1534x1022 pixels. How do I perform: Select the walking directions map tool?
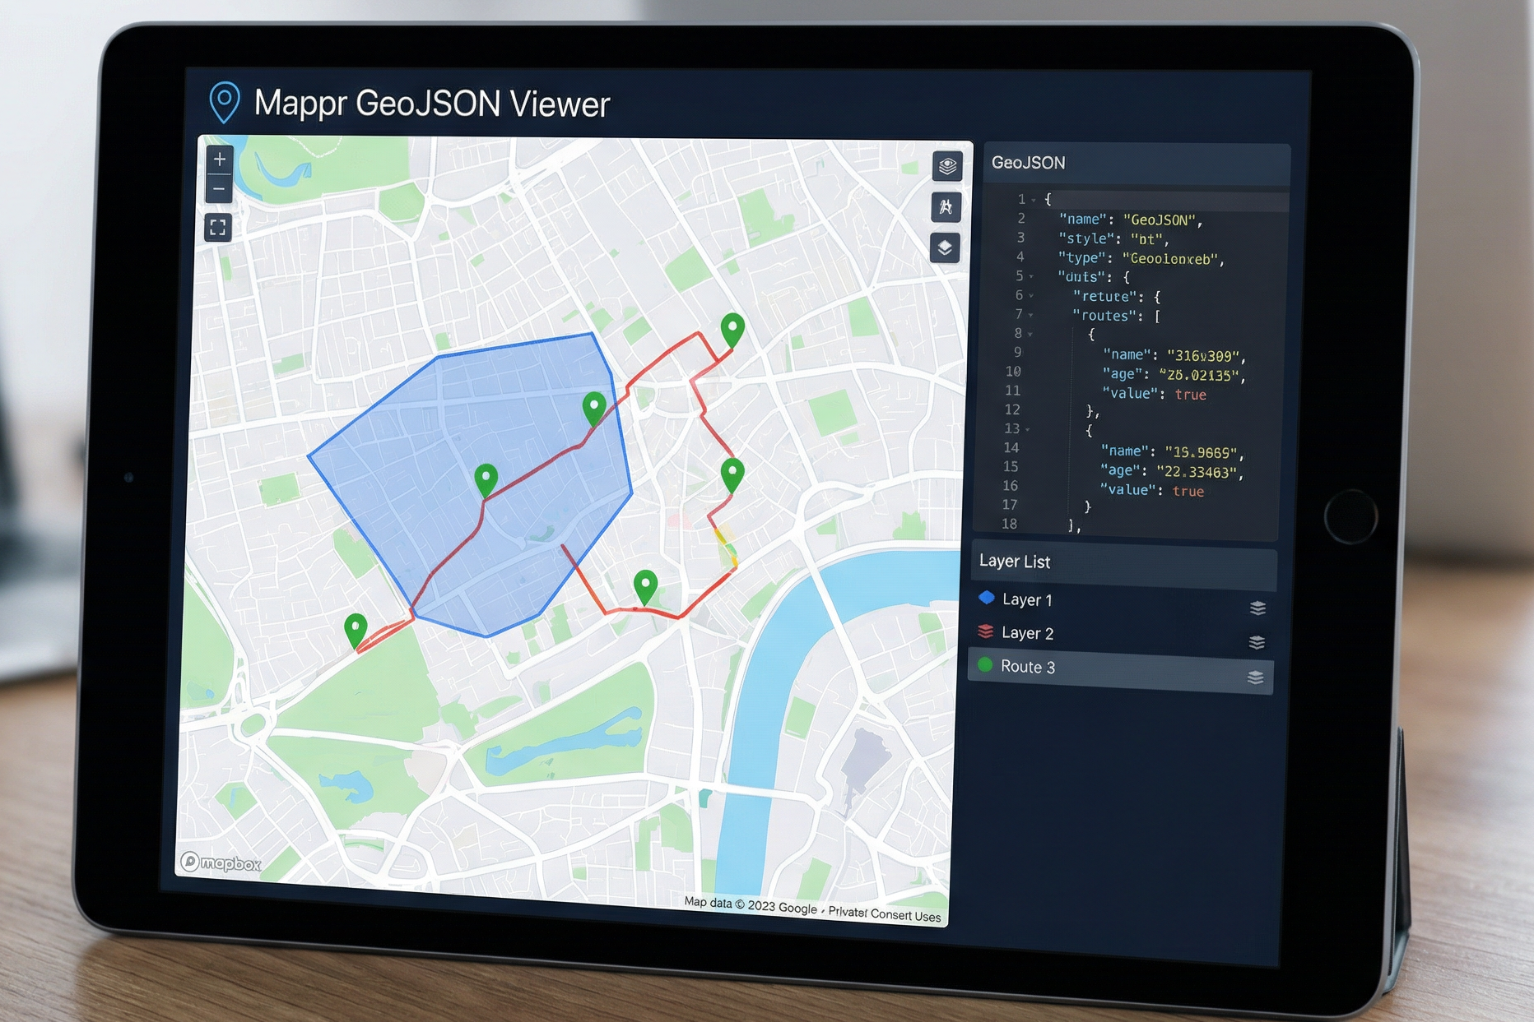pyautogui.click(x=946, y=208)
